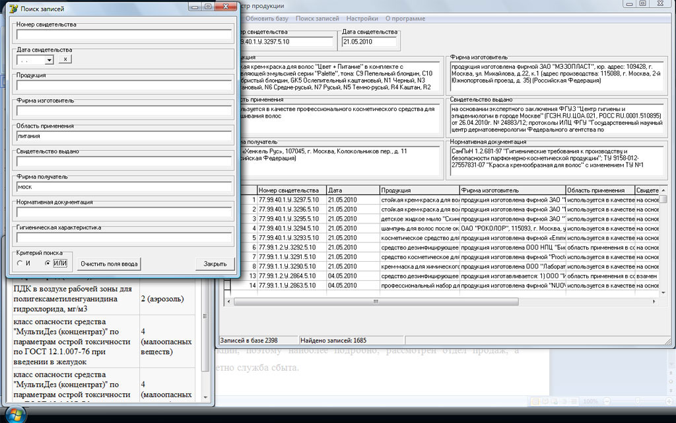Click the Область применения field containing питания
The height and width of the screenshot is (423, 676).
(124, 136)
